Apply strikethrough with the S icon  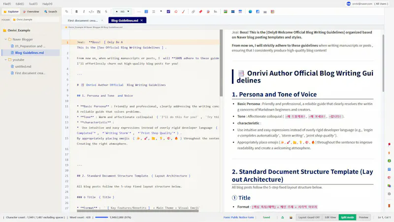106,11
